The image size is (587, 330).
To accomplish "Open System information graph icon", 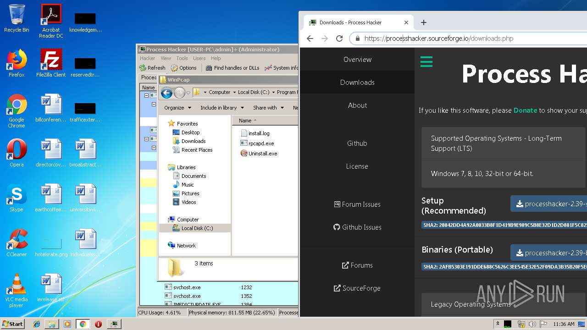I will [268, 68].
